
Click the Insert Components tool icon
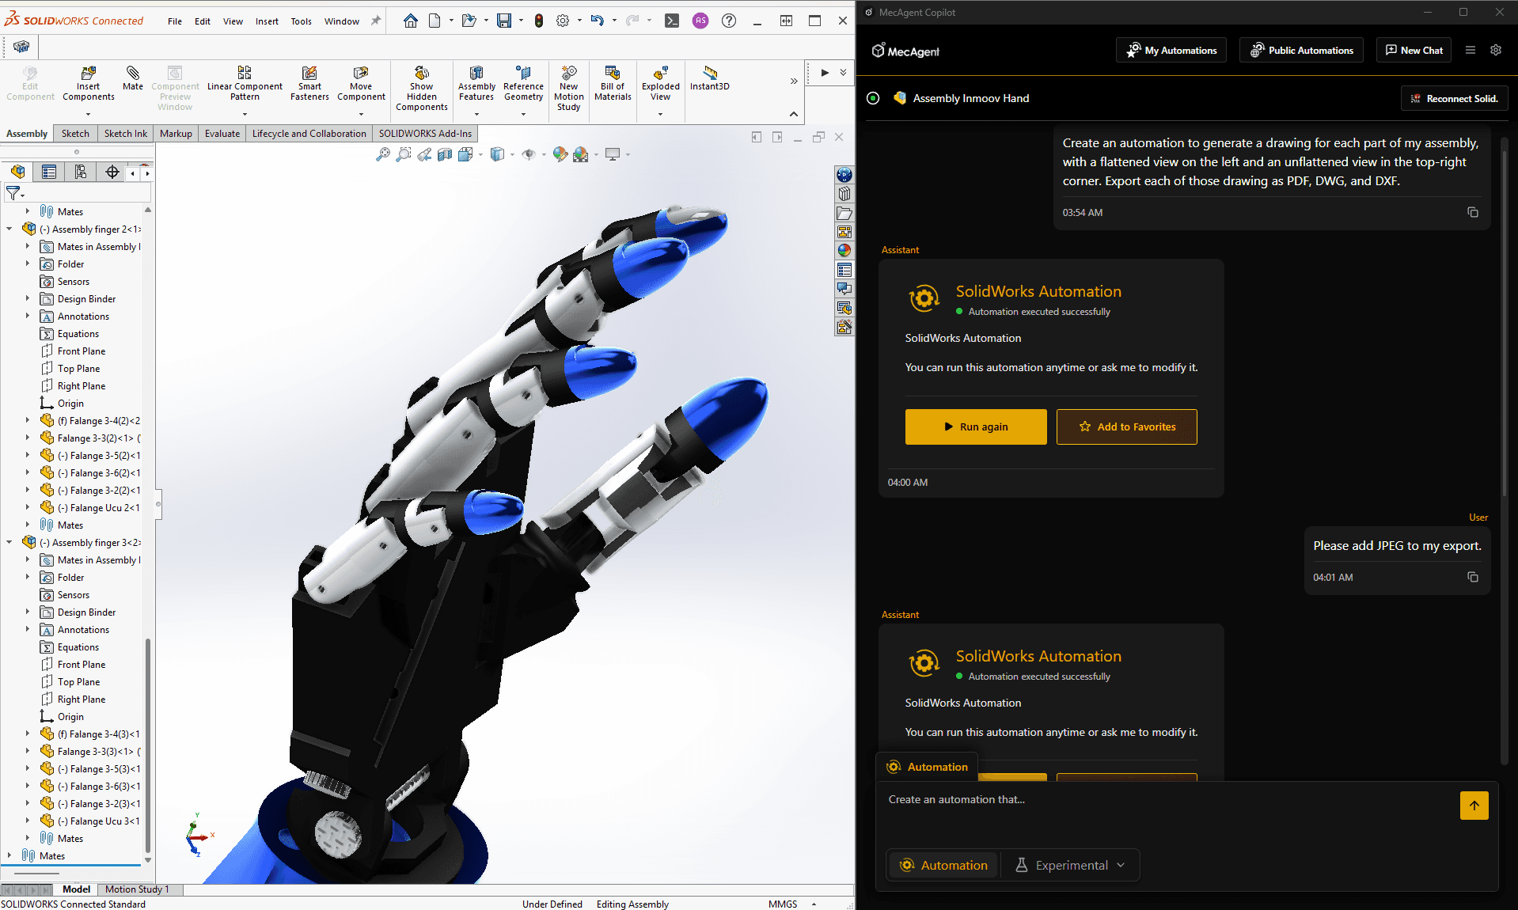tap(88, 73)
